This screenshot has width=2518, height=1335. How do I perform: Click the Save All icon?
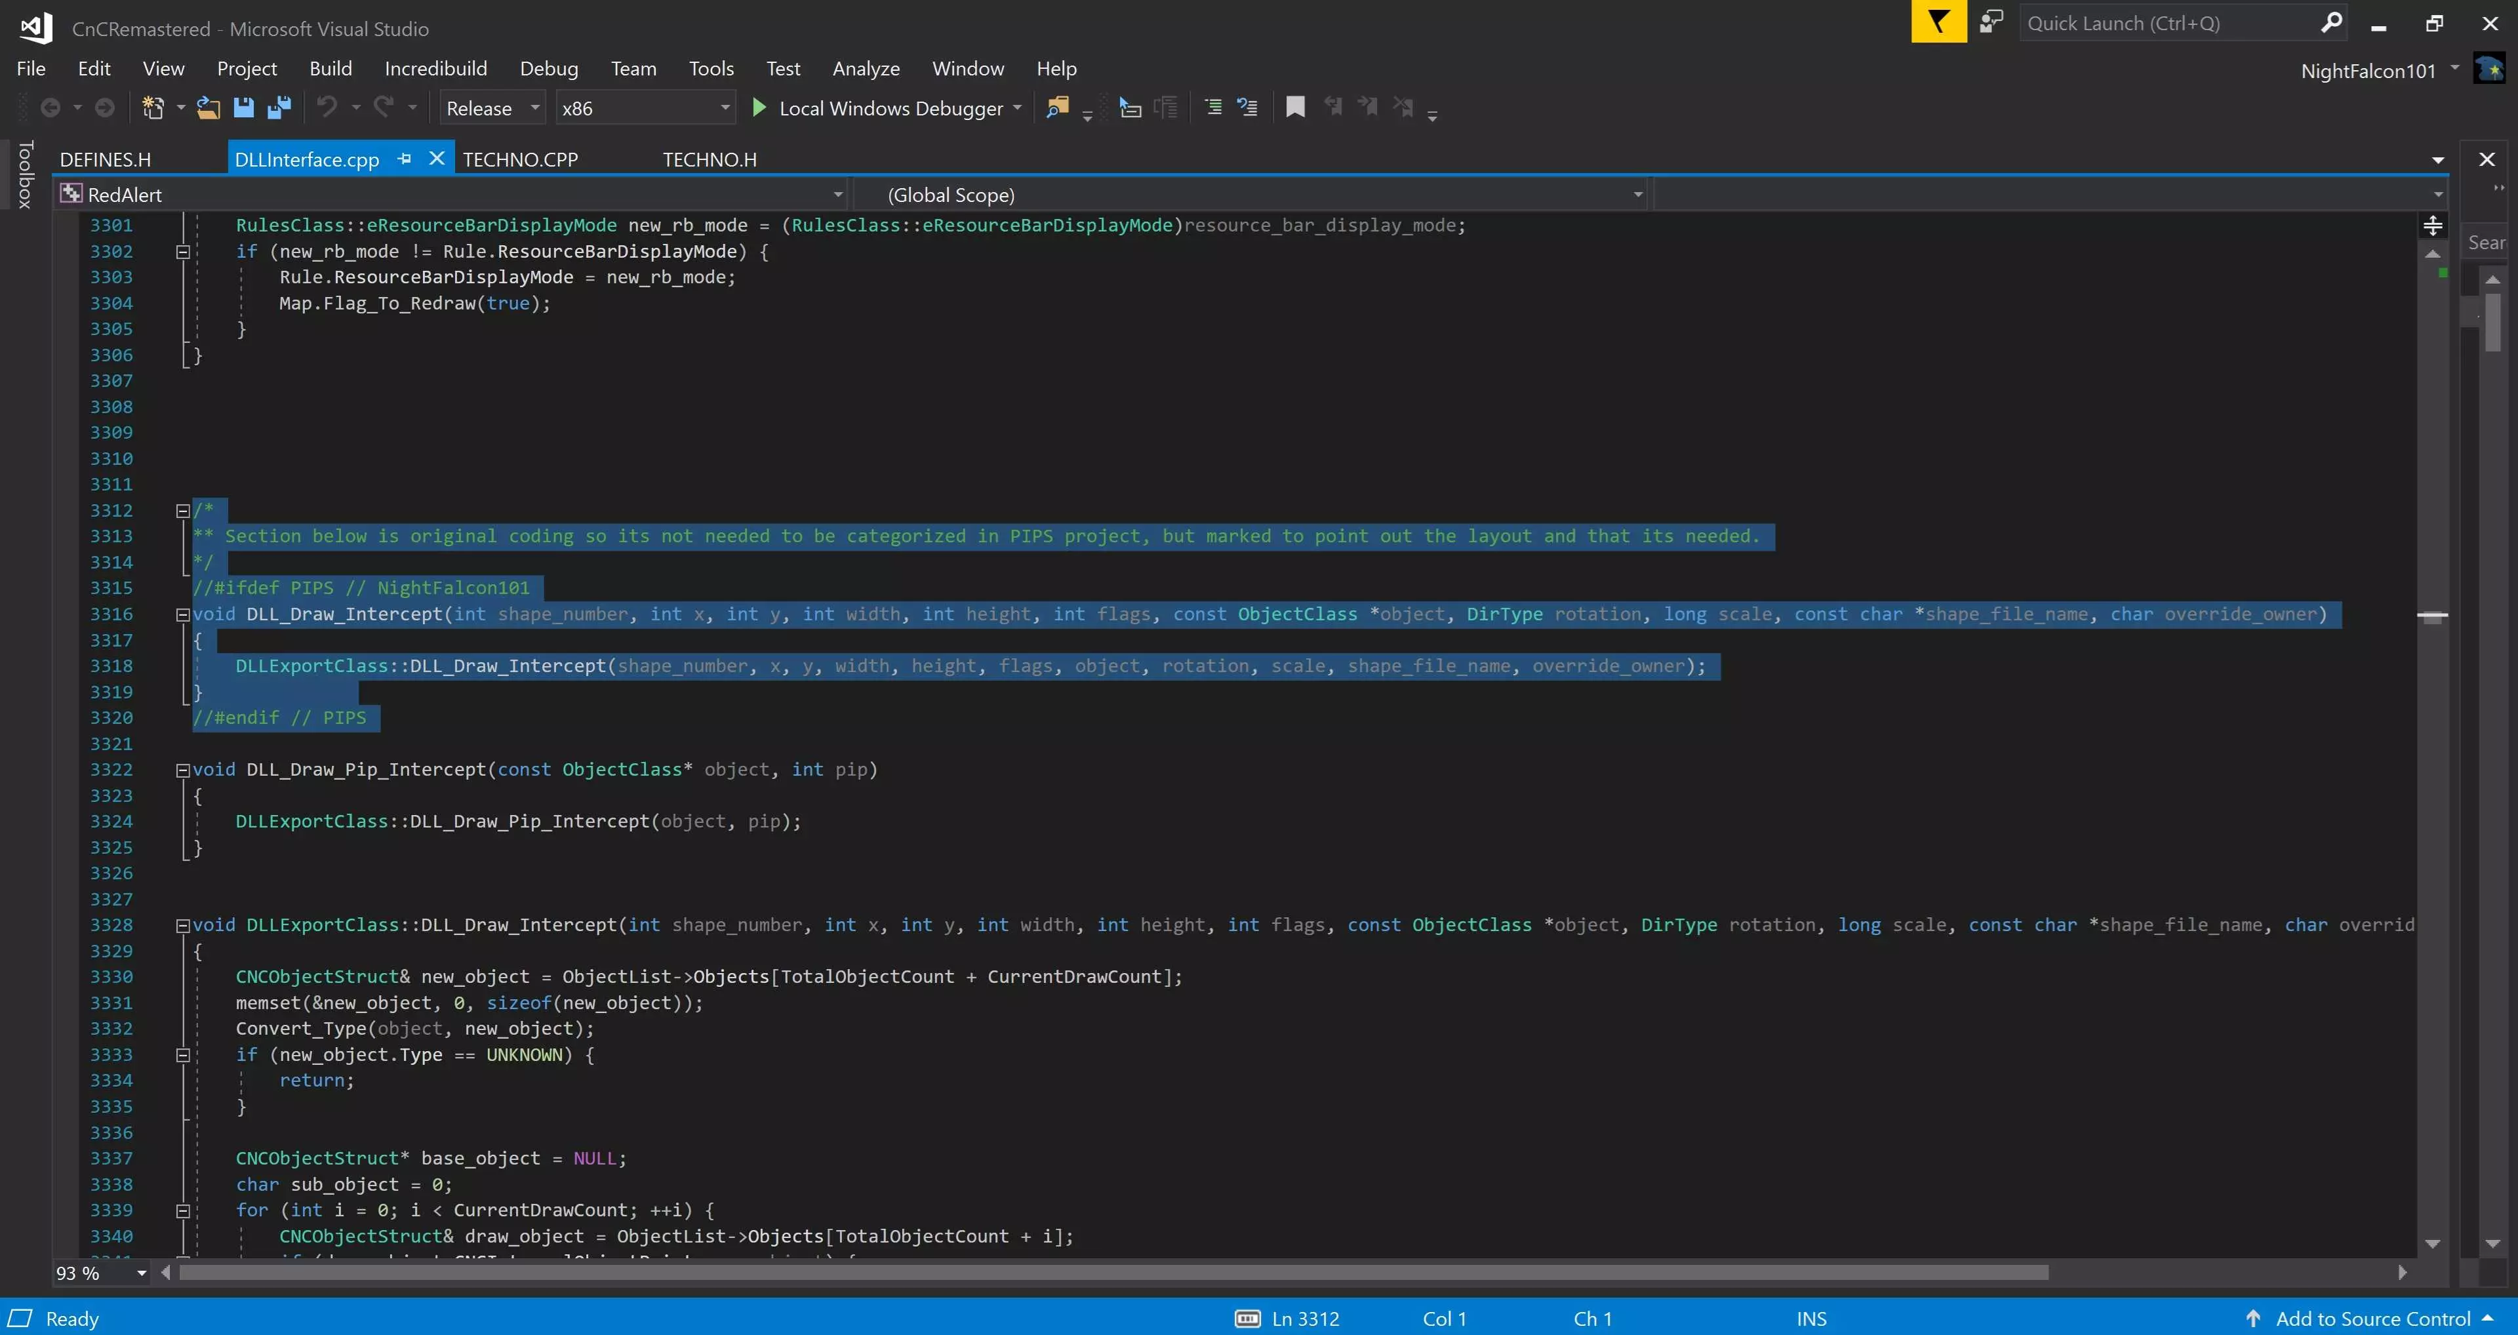pyautogui.click(x=279, y=108)
